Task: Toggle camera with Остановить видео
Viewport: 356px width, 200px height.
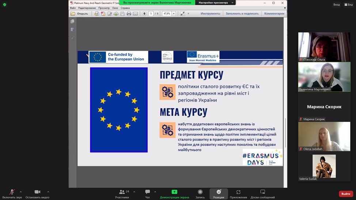Action: tap(37, 194)
